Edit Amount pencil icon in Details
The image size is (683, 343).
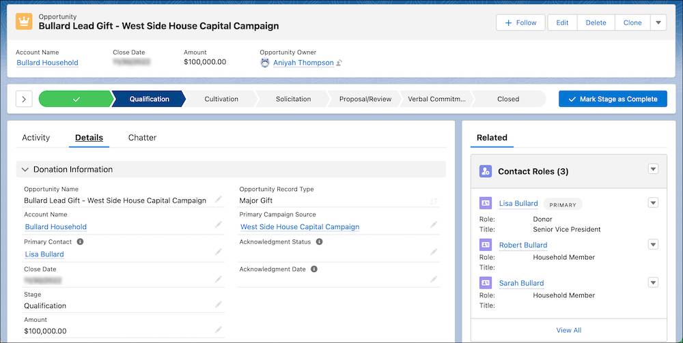click(219, 330)
